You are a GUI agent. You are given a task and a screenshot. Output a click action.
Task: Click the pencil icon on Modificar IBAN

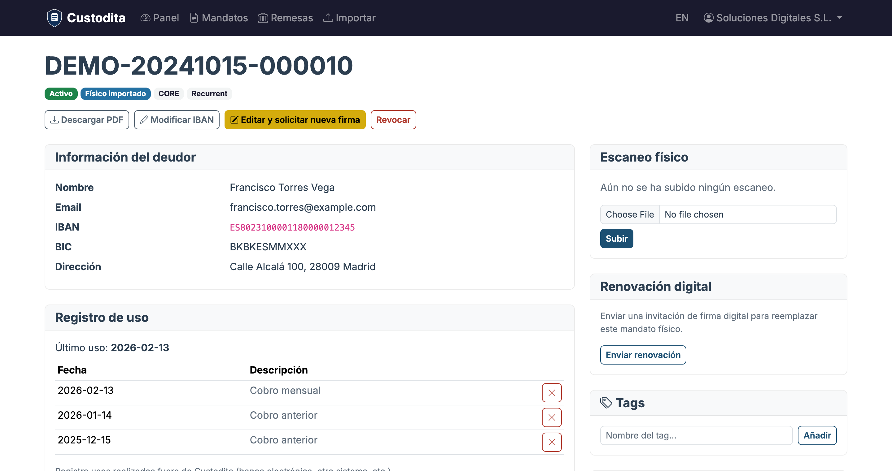(144, 120)
